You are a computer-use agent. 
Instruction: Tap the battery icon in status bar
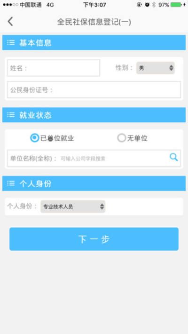coord(176,5)
